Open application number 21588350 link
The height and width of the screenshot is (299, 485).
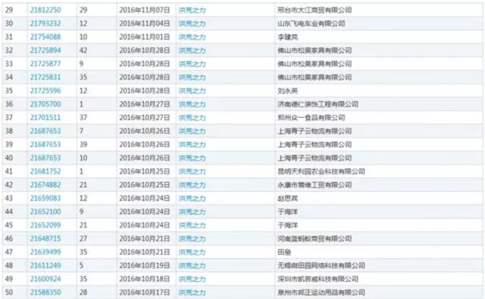pyautogui.click(x=45, y=293)
